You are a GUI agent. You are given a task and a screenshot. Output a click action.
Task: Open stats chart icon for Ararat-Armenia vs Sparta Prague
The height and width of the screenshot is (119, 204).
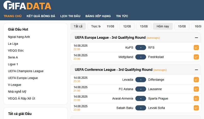(x=196, y=98)
